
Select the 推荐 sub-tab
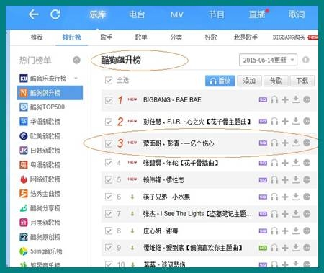[37, 37]
